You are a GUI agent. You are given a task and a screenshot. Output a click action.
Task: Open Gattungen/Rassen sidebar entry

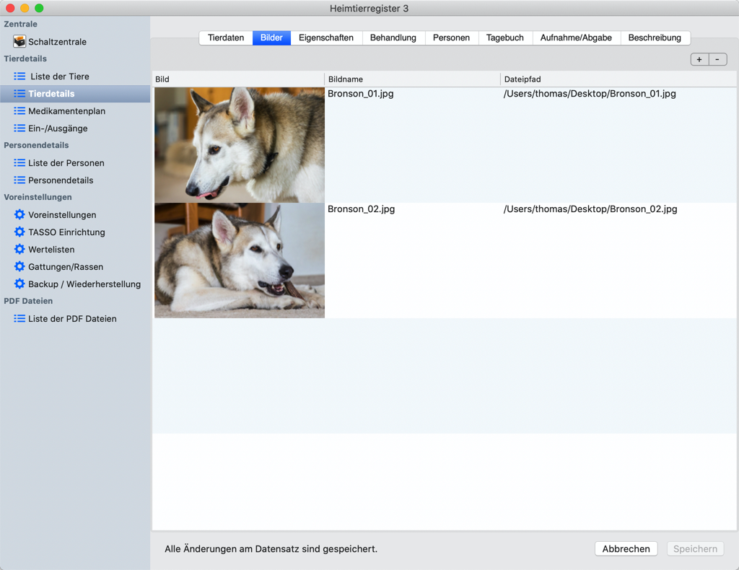coord(66,267)
